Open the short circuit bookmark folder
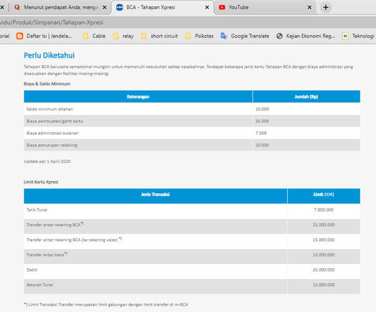This screenshot has height=312, width=376. 159,36
